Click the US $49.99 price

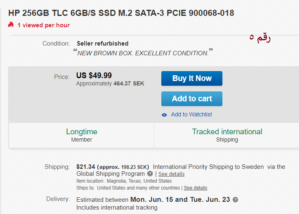click(94, 76)
